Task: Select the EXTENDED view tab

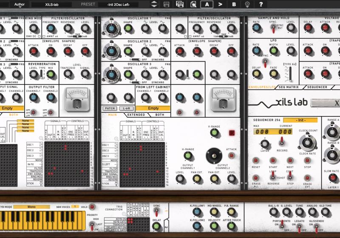Action: 136,115
